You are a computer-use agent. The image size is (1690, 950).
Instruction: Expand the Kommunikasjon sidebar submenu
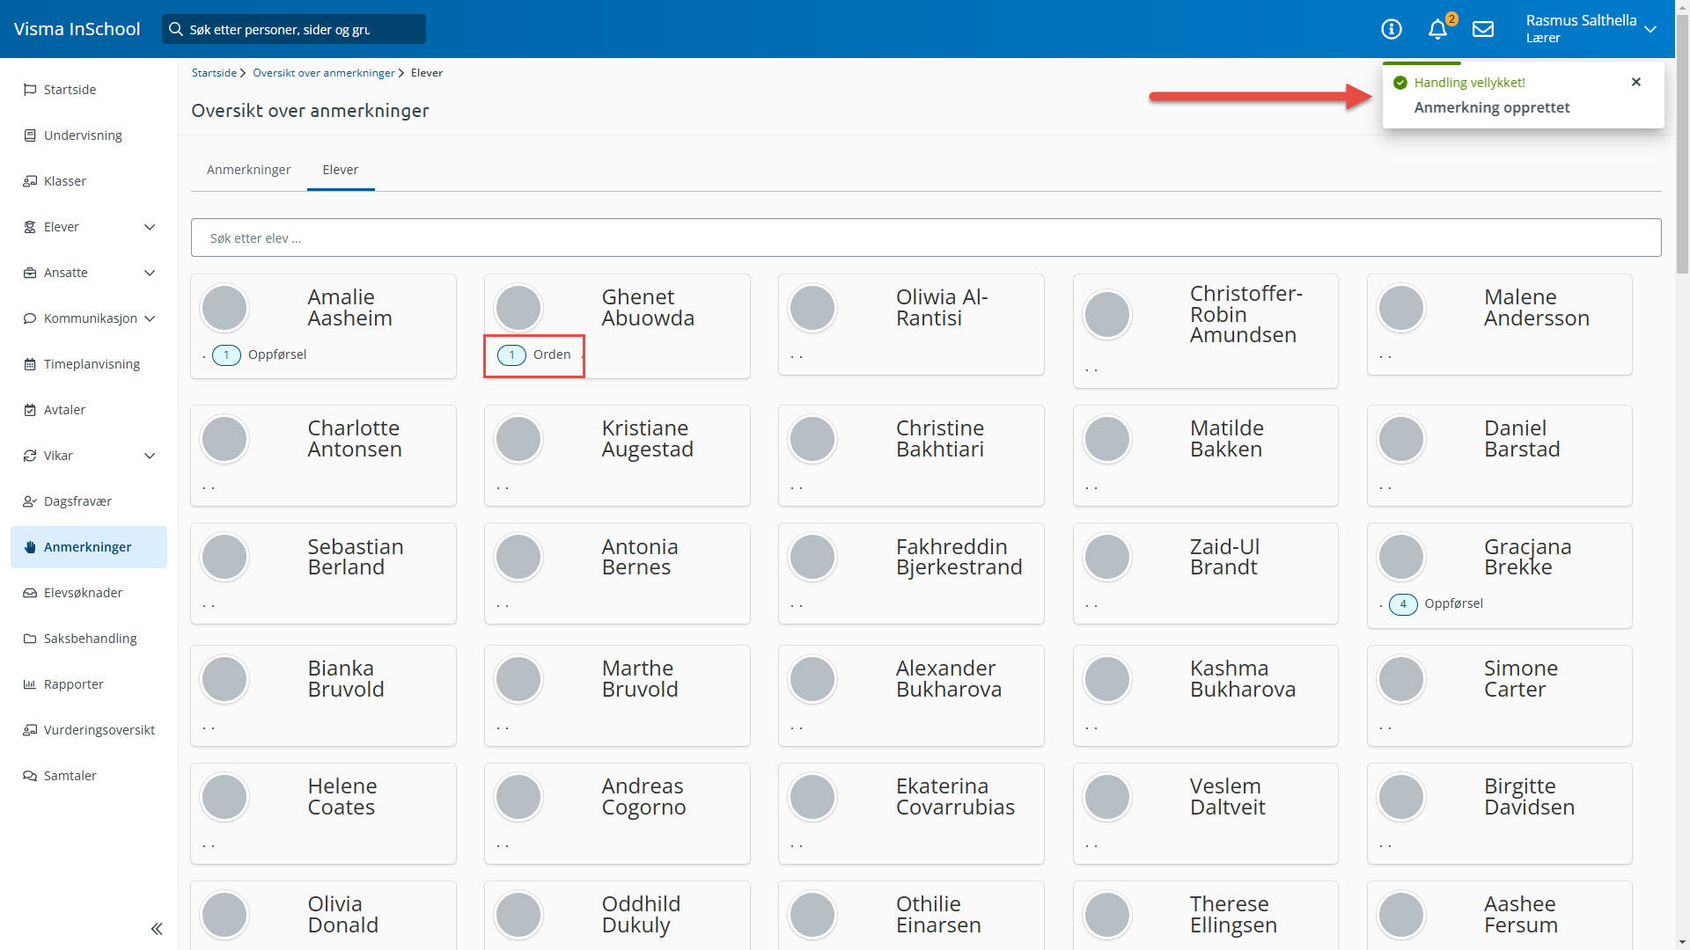[150, 318]
